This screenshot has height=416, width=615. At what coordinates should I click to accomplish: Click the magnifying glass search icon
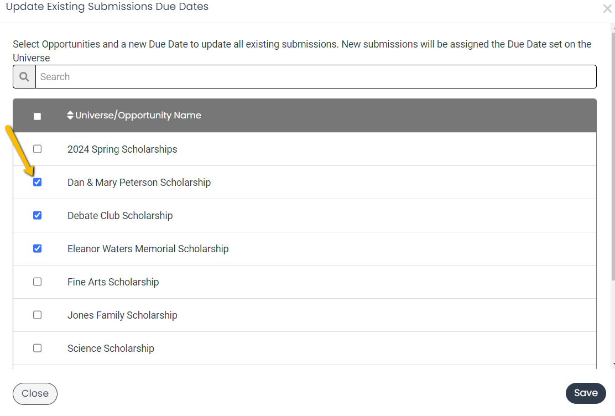click(x=24, y=77)
